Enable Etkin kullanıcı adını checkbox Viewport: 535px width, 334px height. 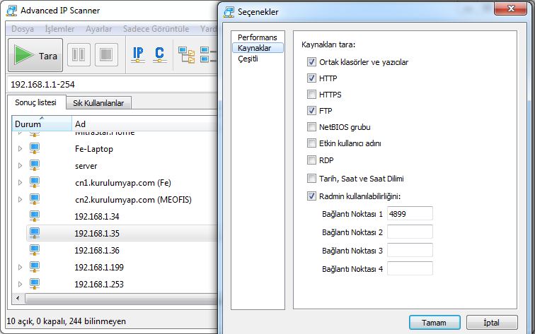[311, 143]
